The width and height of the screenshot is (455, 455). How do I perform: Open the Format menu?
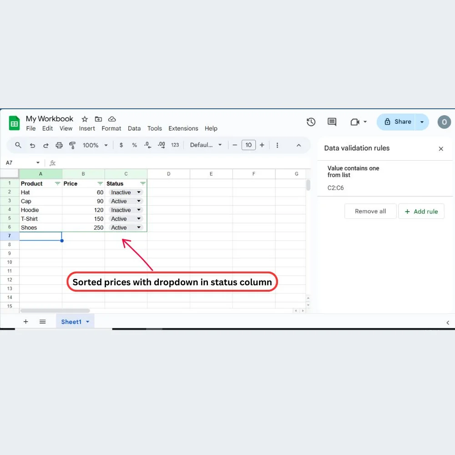click(x=111, y=128)
